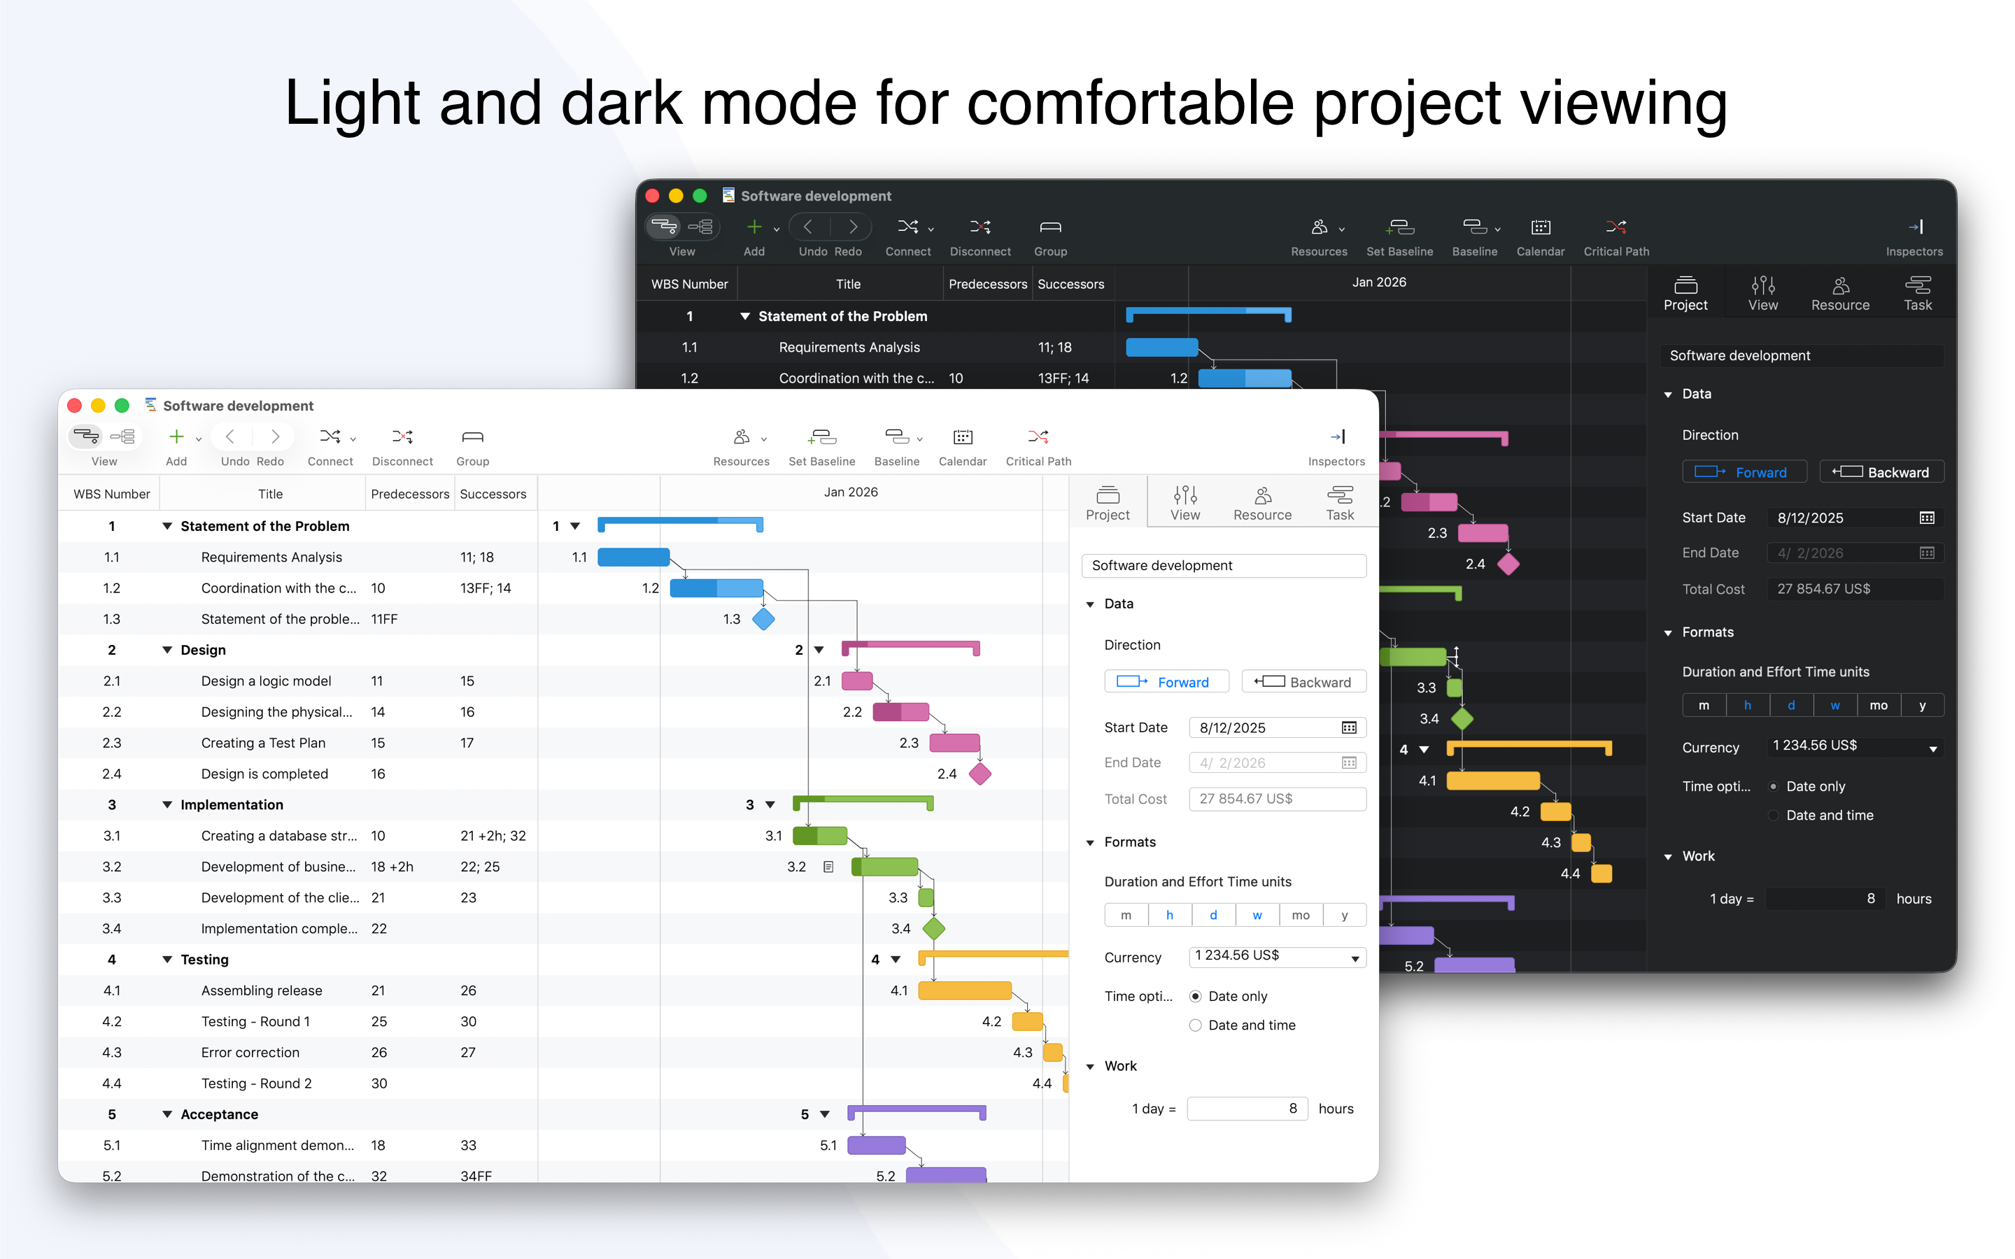Open Currency dropdown in dark window
This screenshot has width=2015, height=1259.
1855,747
